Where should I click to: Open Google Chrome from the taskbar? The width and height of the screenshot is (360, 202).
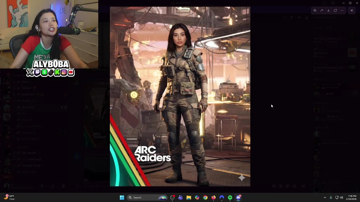coord(205,198)
